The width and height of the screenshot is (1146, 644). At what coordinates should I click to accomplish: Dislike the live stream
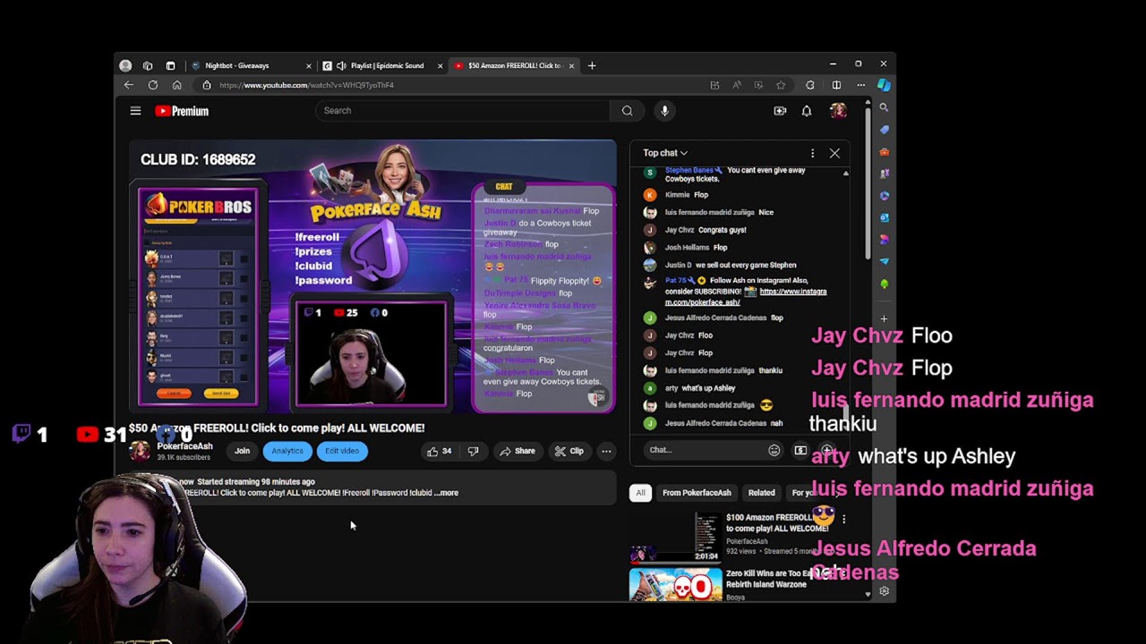pyautogui.click(x=473, y=451)
